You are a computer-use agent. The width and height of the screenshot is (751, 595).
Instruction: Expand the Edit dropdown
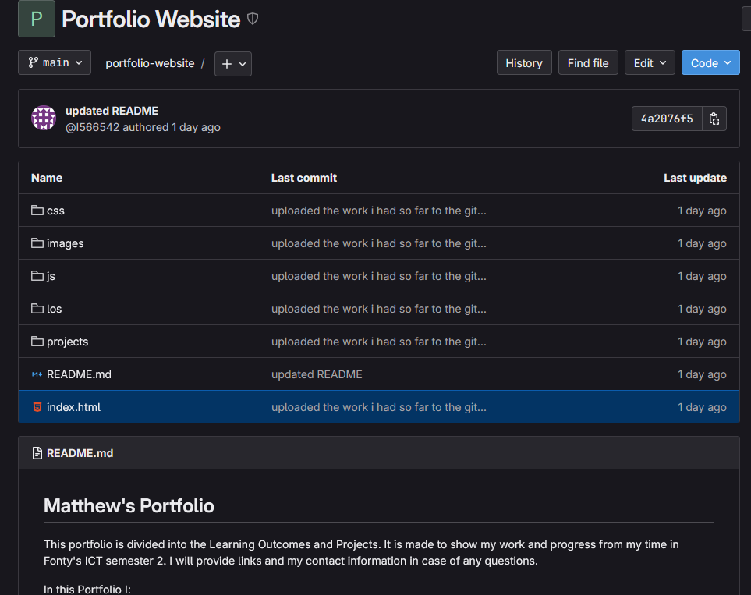point(650,62)
